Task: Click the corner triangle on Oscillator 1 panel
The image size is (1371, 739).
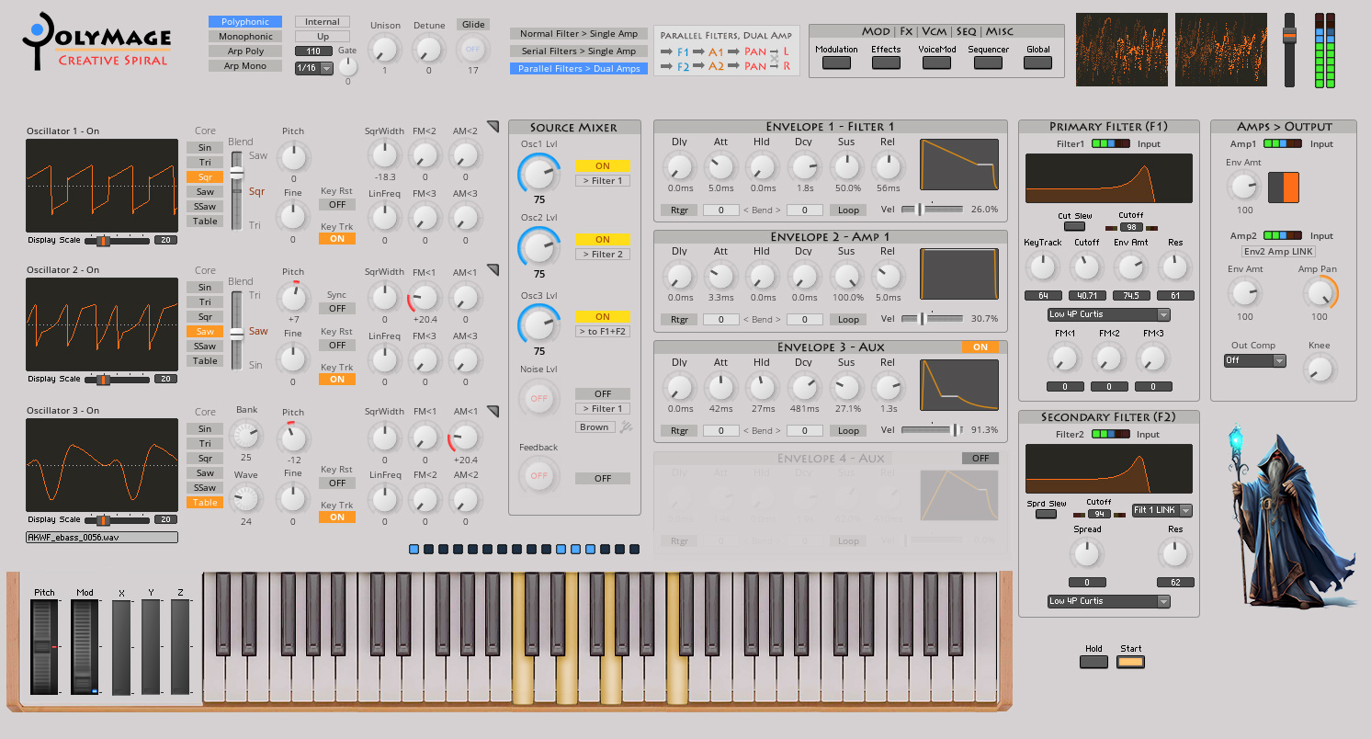Action: (x=493, y=127)
